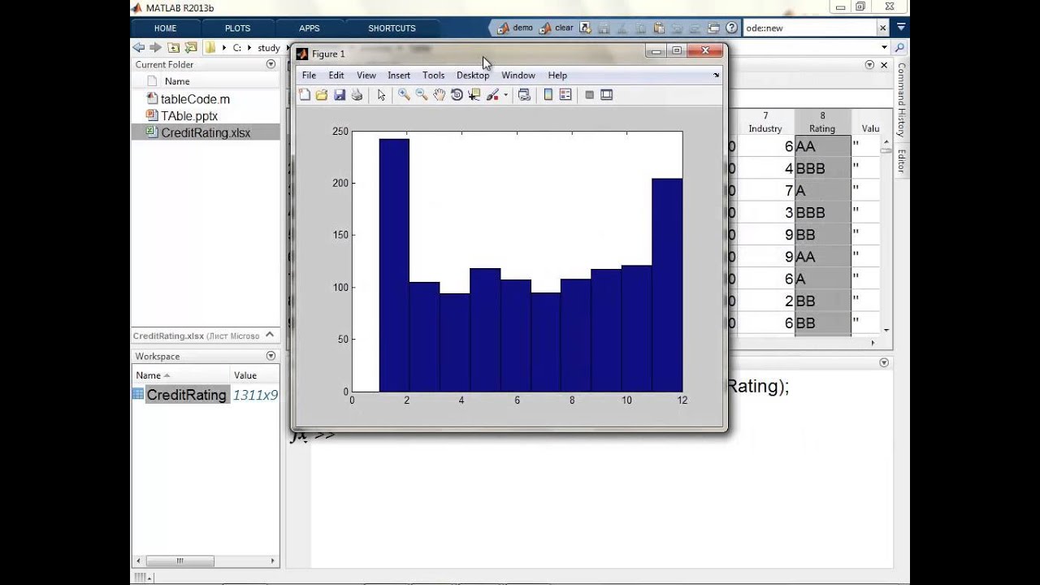Open file icon in Figure 1 toolbar
Viewport: 1040px width, 585px height.
click(322, 95)
